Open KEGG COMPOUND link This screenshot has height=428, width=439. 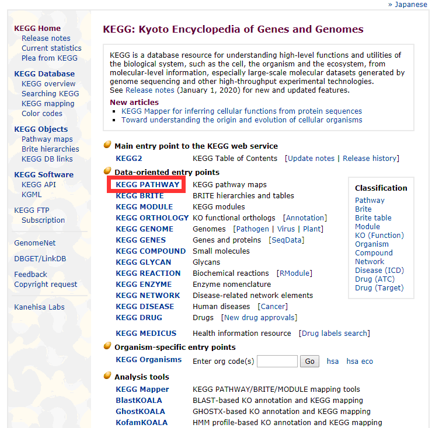[x=151, y=251]
